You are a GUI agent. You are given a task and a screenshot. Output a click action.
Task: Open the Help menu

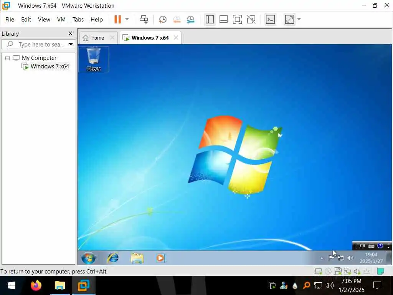[x=96, y=20]
